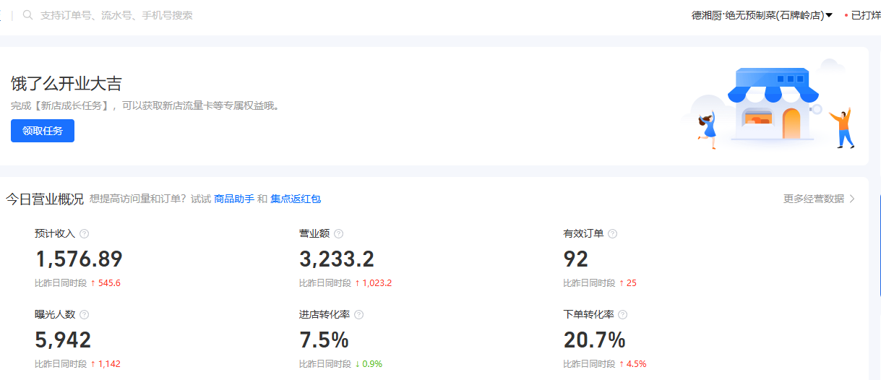Click the 下单转化率 value 20.7%
Screen dimensions: 881x380
click(594, 340)
